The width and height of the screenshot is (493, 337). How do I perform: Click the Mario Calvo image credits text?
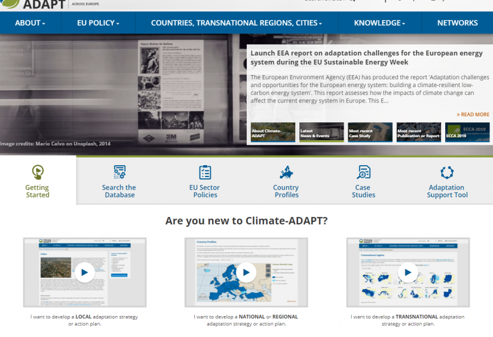click(56, 144)
